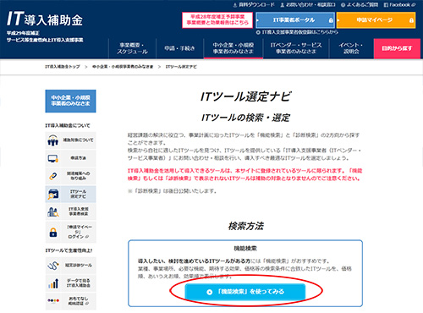Open the chain-link icon for 関連施策への取り組み

[x=52, y=176]
